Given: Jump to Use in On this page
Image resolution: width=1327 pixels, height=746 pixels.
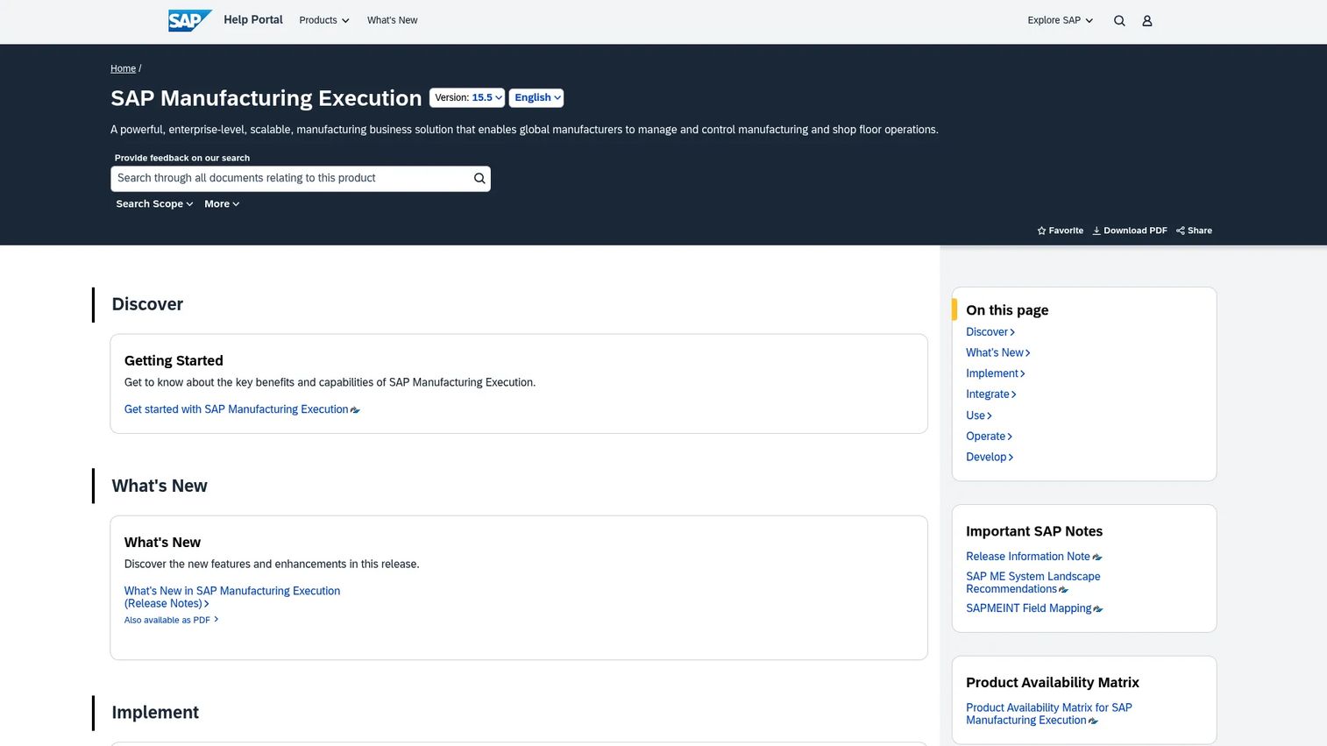Looking at the screenshot, I should [x=979, y=416].
